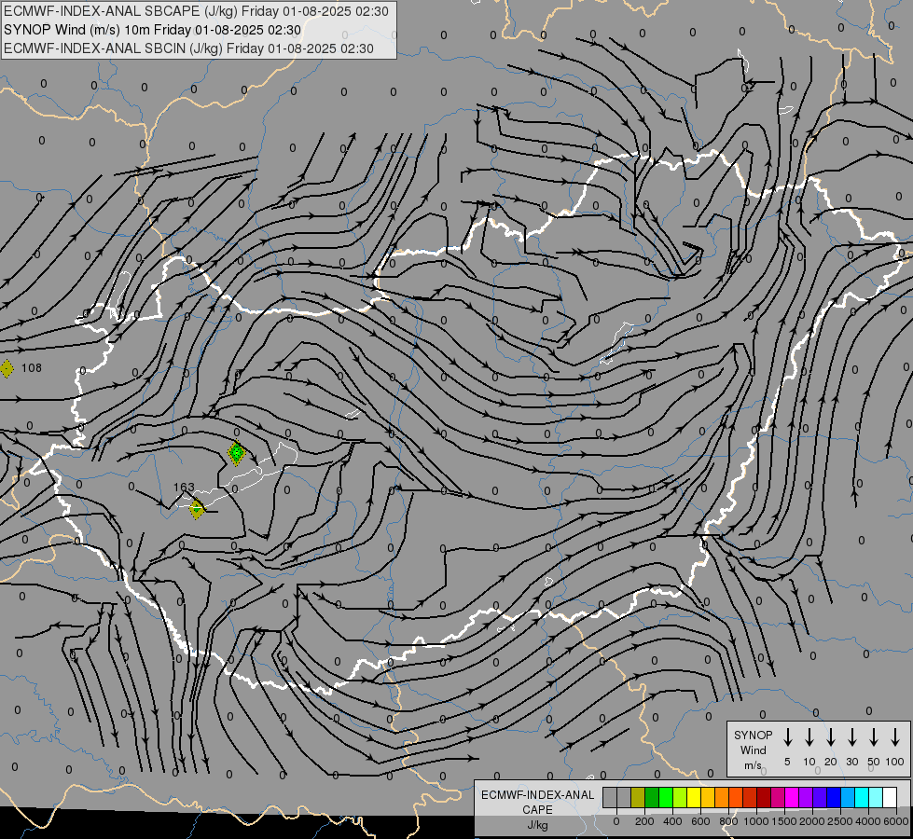Screen dimensions: 913x839
Task: Click the 50 value in wind scale
Action: [874, 762]
